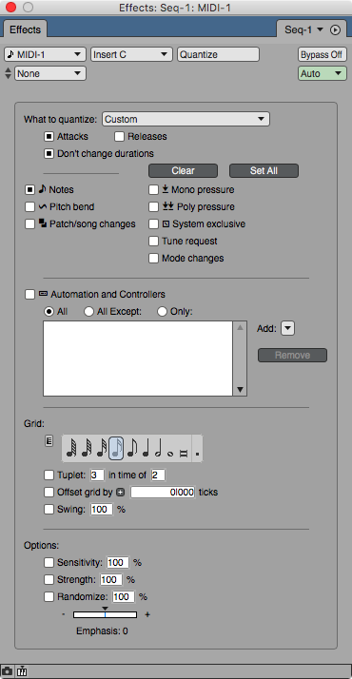This screenshot has width=352, height=679.
Task: Click the camera snapshot icon at bottom
Action: pyautogui.click(x=8, y=671)
